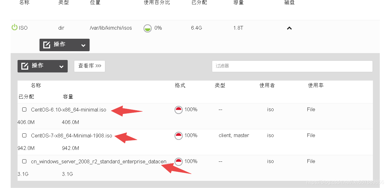The image size is (387, 188).
Task: Tick the cn_windows_server_2008_r2 checkbox
Action: pyautogui.click(x=24, y=161)
